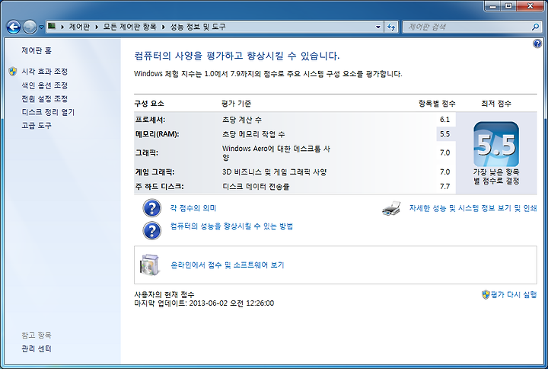Click the greyed Forward arrow button
Image resolution: width=548 pixels, height=369 pixels.
coord(30,27)
